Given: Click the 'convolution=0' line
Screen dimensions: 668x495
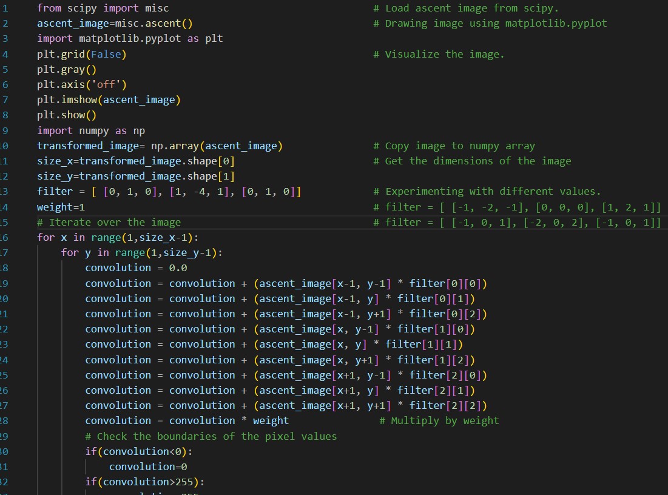Looking at the screenshot, I should [148, 467].
